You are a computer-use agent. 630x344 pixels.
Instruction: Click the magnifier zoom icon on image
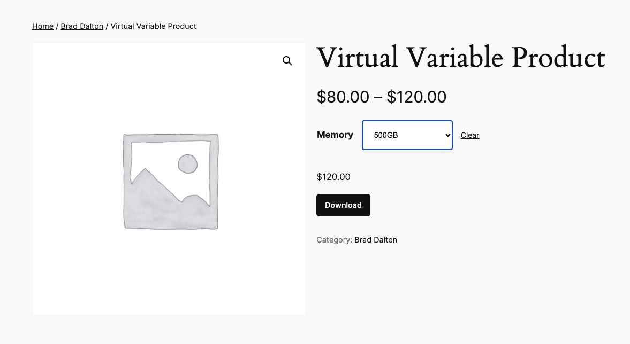(287, 61)
